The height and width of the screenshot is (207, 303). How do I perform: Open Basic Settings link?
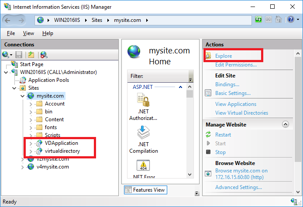coord(233,93)
